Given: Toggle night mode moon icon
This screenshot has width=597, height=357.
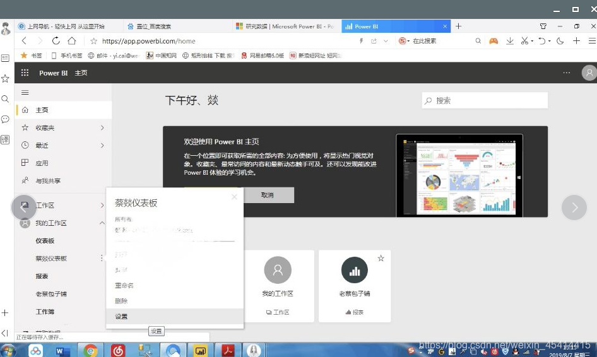Looking at the screenshot, I should click(x=560, y=41).
